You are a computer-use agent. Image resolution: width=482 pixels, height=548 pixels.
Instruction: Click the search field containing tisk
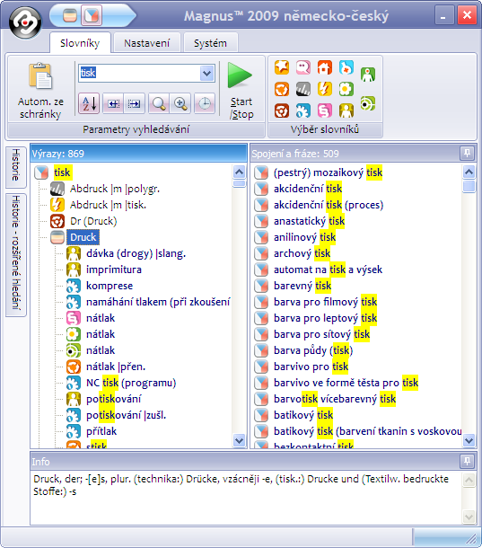pyautogui.click(x=140, y=73)
